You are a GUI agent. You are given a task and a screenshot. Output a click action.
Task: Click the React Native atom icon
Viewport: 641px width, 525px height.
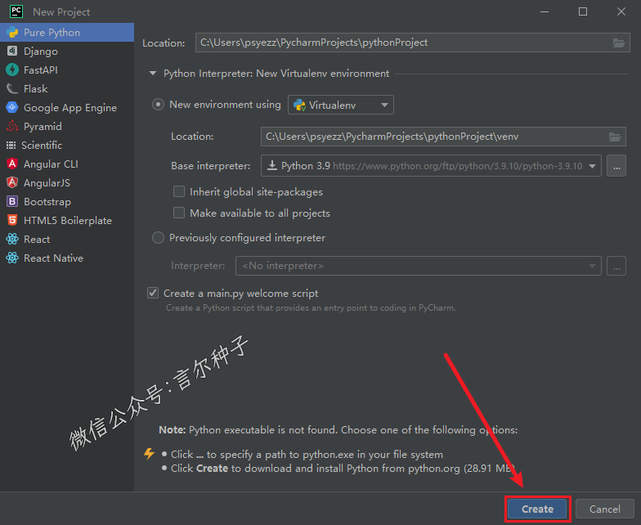[x=12, y=258]
